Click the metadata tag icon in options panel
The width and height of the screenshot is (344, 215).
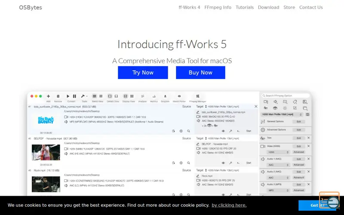(x=295, y=102)
